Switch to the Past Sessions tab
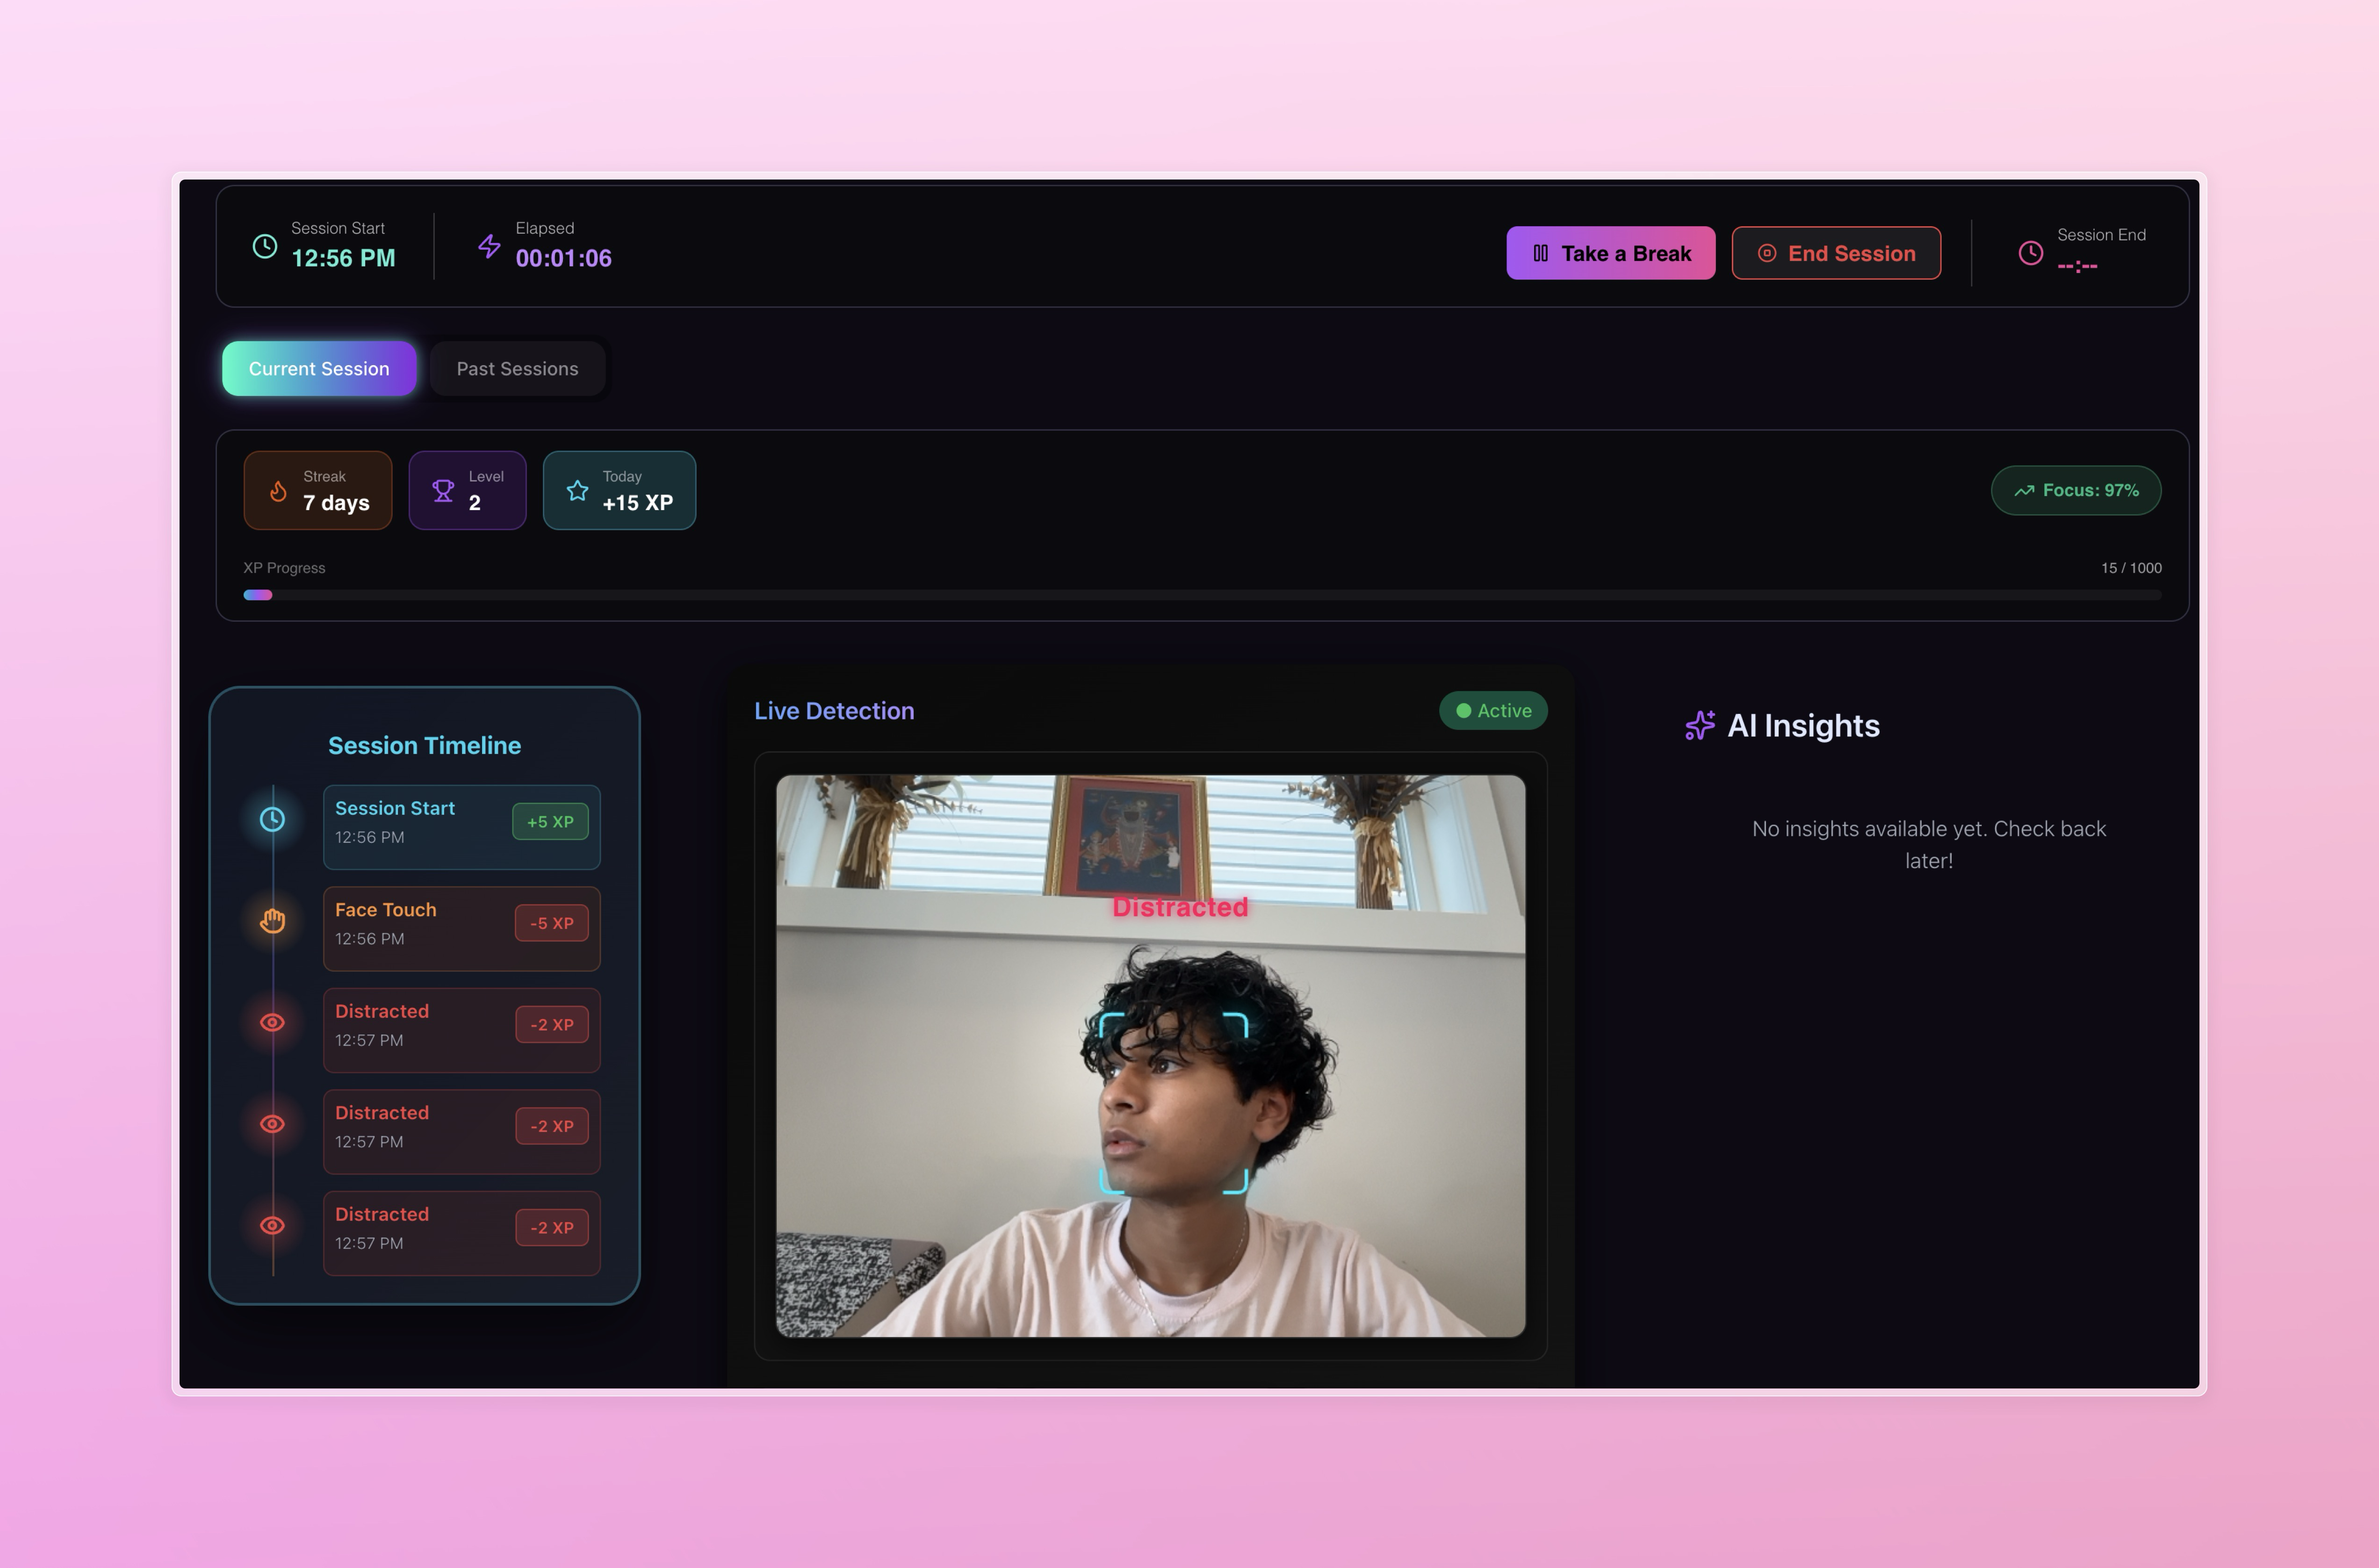This screenshot has height=1568, width=2379. click(x=517, y=369)
